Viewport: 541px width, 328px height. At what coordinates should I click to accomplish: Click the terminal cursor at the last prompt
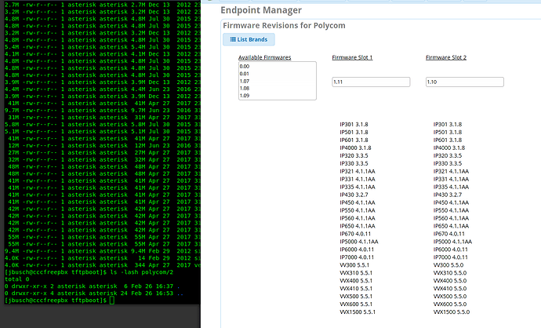pos(112,301)
